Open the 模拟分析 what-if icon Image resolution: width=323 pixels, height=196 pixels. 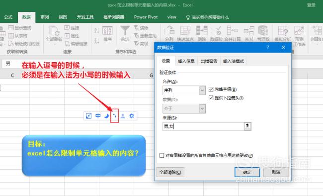click(x=283, y=31)
